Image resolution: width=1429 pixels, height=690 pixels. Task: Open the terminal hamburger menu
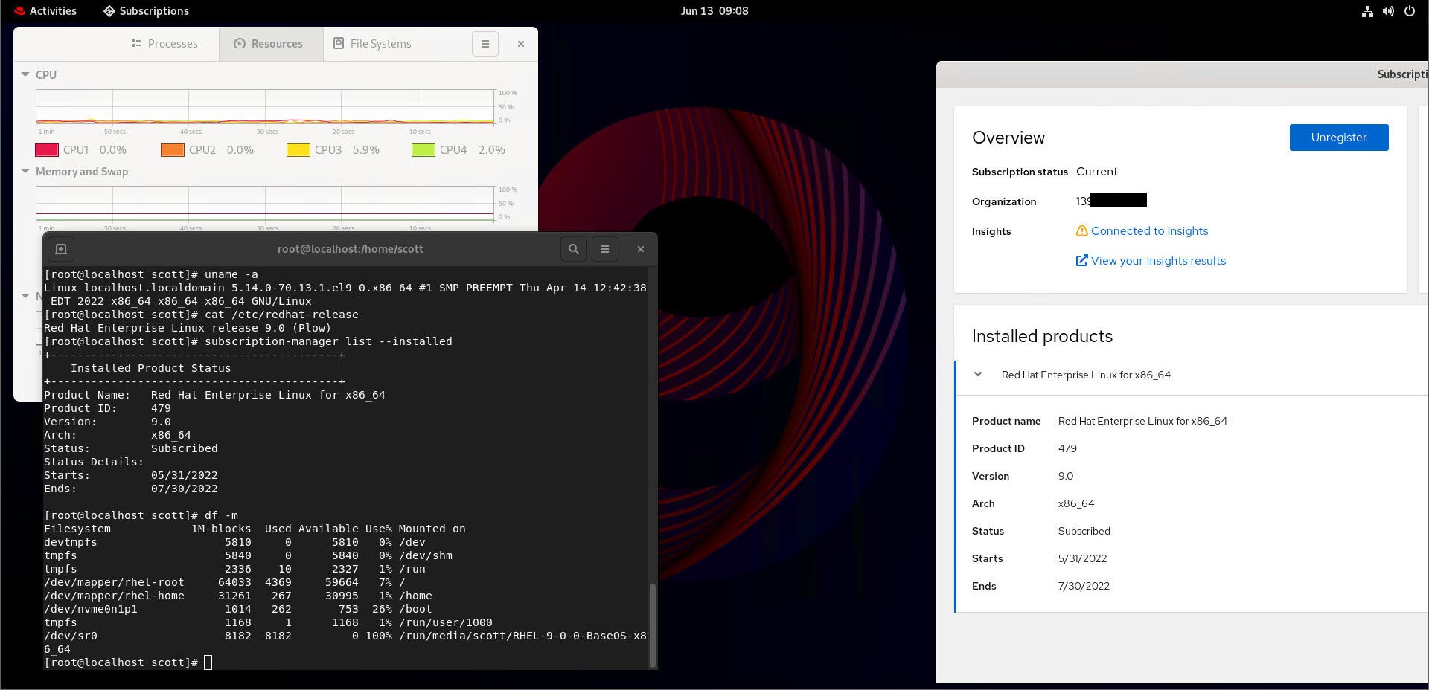click(x=605, y=249)
